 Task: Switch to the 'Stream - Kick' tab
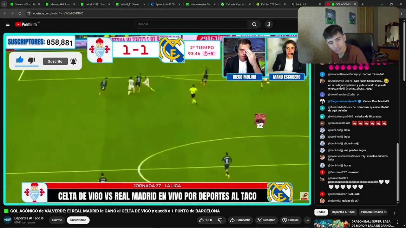(x=23, y=4)
